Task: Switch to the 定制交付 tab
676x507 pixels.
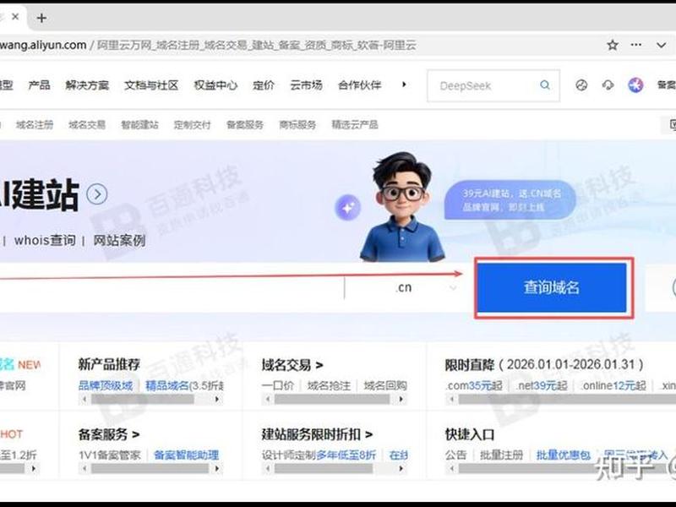Action: 193,125
